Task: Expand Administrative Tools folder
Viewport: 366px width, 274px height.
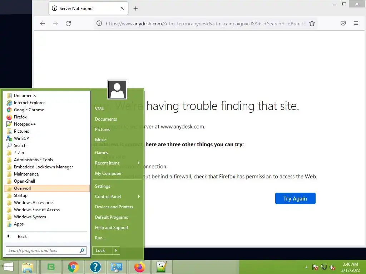Action: tap(47, 160)
